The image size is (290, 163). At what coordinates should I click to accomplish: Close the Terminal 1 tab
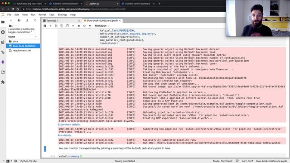[79, 20]
